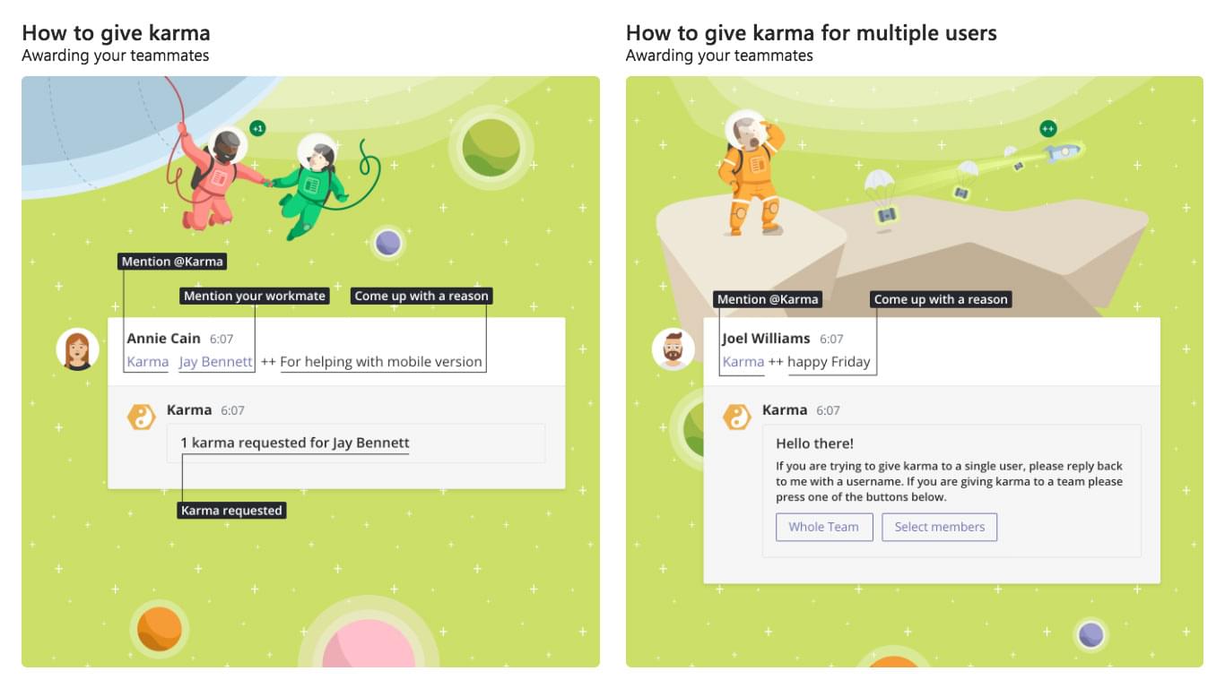Click the 'Mention @Karma' label in left panel
The width and height of the screenshot is (1225, 688).
tap(172, 262)
